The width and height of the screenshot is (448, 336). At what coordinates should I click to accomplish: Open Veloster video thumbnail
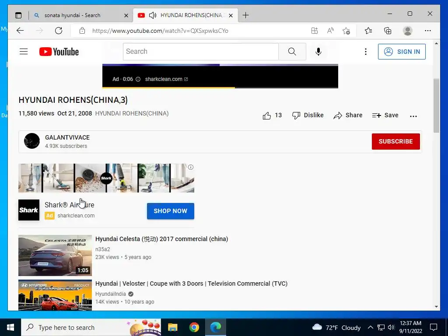tap(55, 295)
